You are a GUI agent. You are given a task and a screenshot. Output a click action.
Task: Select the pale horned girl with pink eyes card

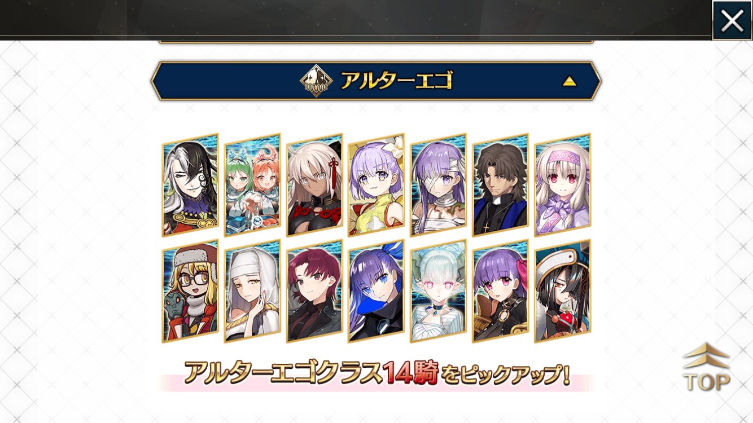click(x=439, y=292)
